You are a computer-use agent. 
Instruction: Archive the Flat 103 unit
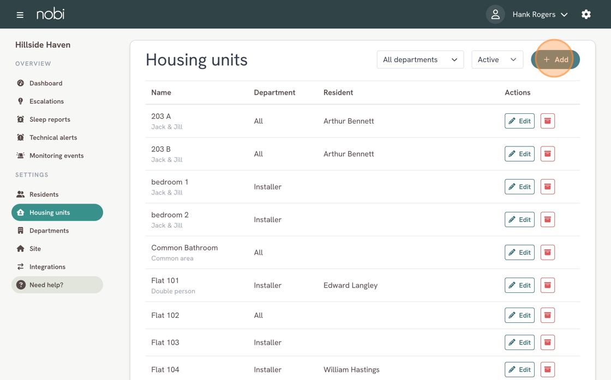coord(548,342)
